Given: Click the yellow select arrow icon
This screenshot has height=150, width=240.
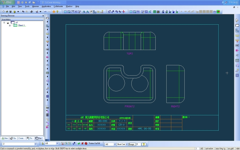Looking at the screenshot, I should (x=43, y=144).
